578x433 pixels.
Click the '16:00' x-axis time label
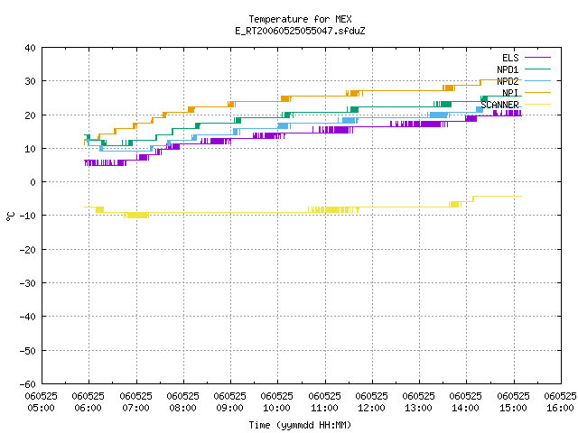(560, 408)
